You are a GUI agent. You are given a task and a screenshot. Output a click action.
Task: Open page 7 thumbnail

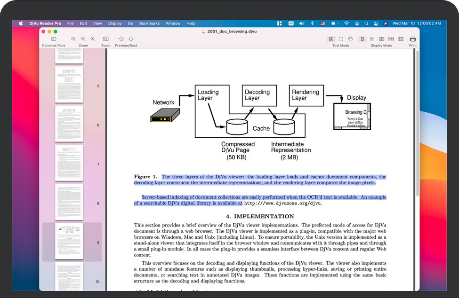coord(69,164)
